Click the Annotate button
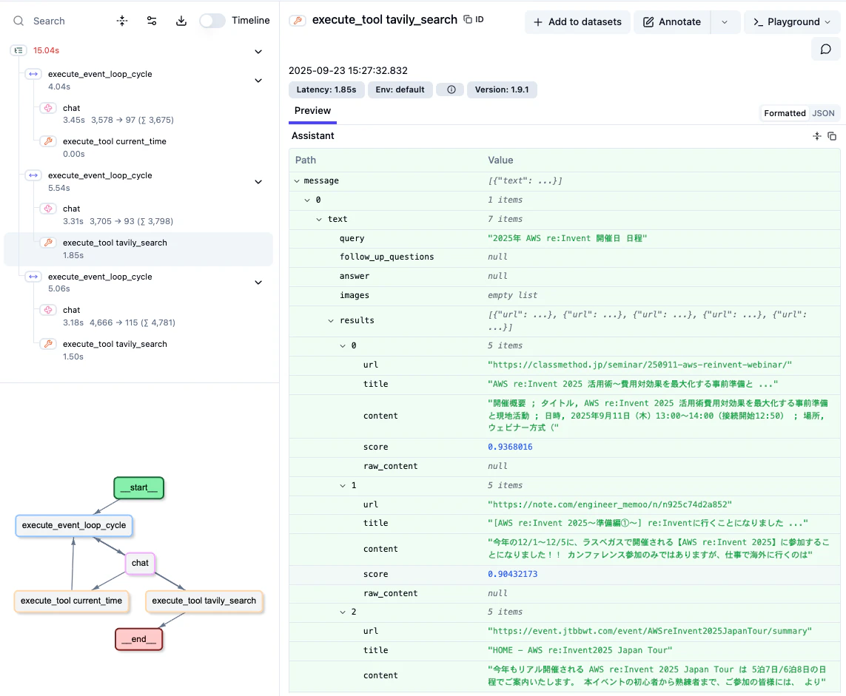Screen dimensions: 846x696 click(672, 22)
